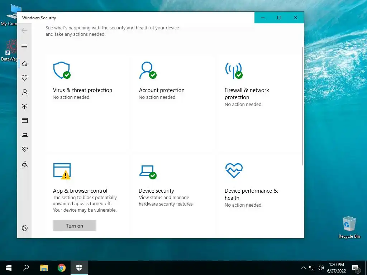Select the Home sidebar icon

coord(25,64)
